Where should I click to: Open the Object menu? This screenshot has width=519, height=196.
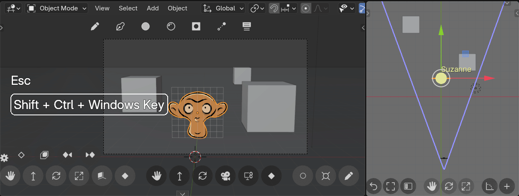[x=177, y=8]
